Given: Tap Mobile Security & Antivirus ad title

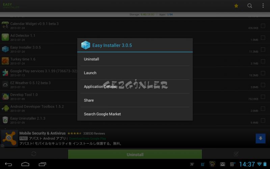Looking at the screenshot, I should tap(43, 133).
